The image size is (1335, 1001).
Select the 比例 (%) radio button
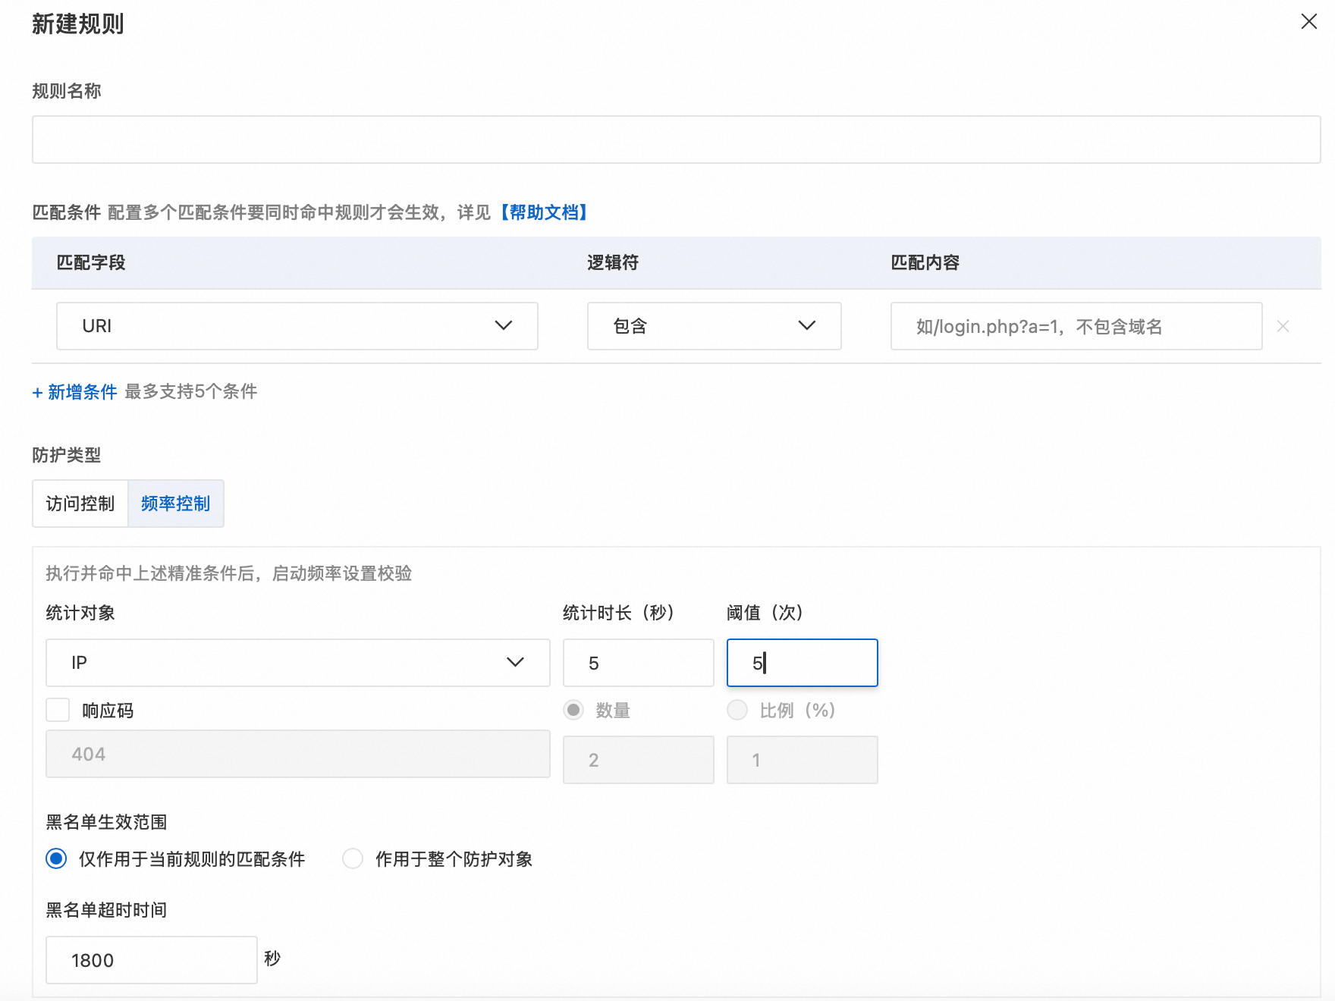coord(737,711)
